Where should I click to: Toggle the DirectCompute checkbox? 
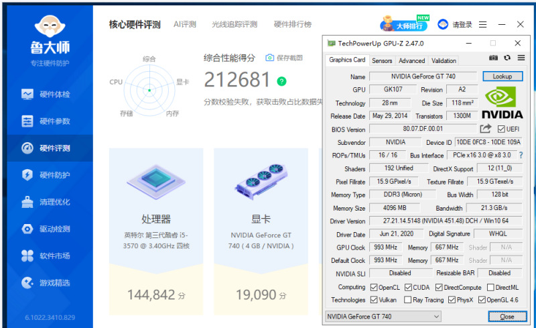pos(439,287)
